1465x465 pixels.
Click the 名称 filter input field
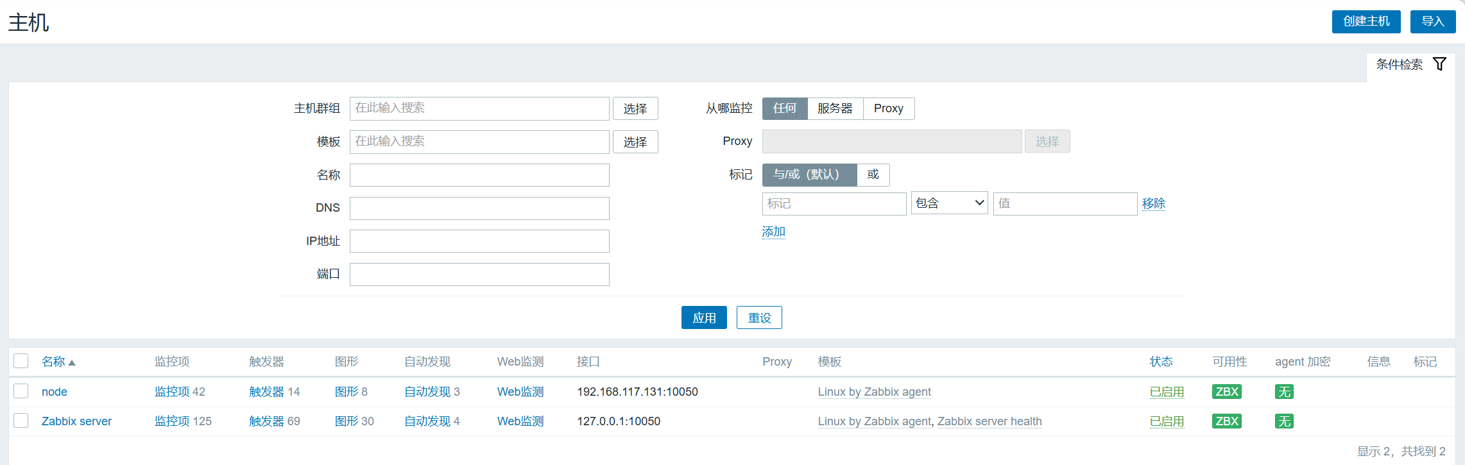[x=479, y=175]
